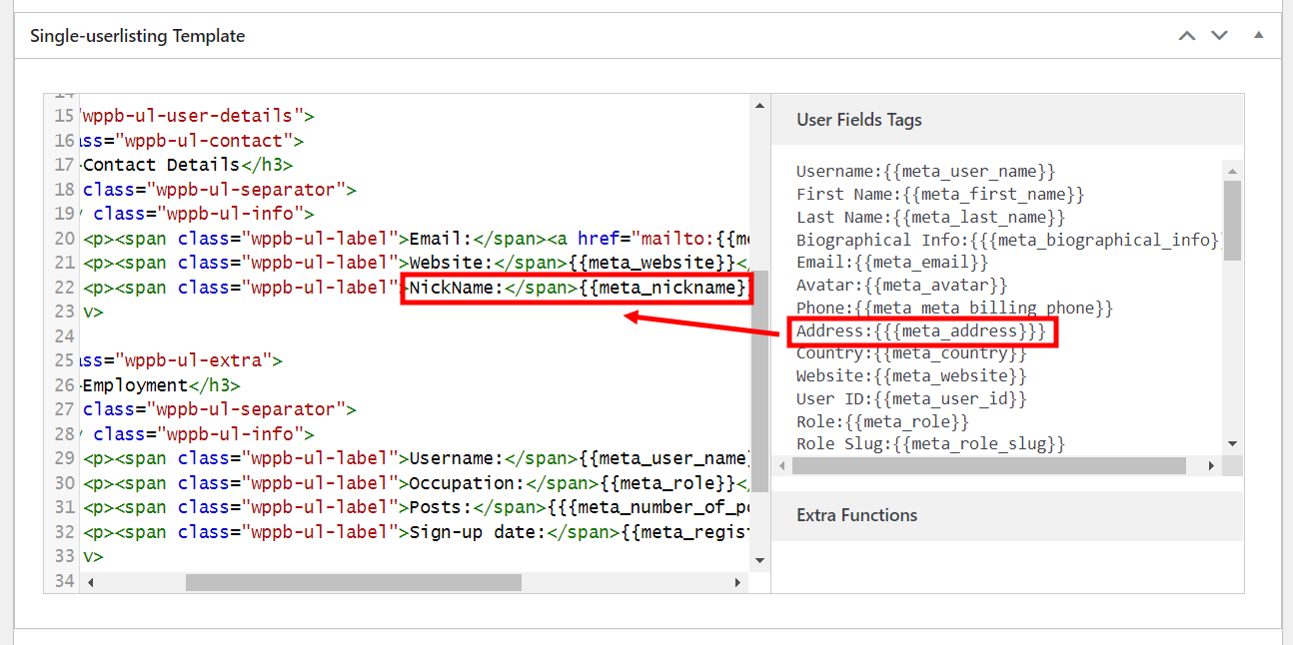
Task: Click tags list scroll-right arrow
Action: click(1212, 466)
